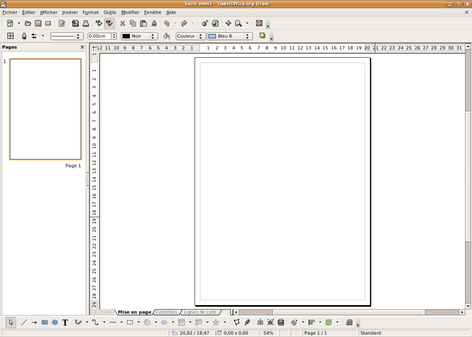Cut the selection with the scissors icon
The image size is (472, 337).
click(x=123, y=23)
